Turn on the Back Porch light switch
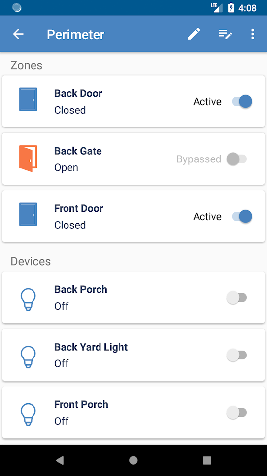This screenshot has width=267, height=476. (x=237, y=297)
